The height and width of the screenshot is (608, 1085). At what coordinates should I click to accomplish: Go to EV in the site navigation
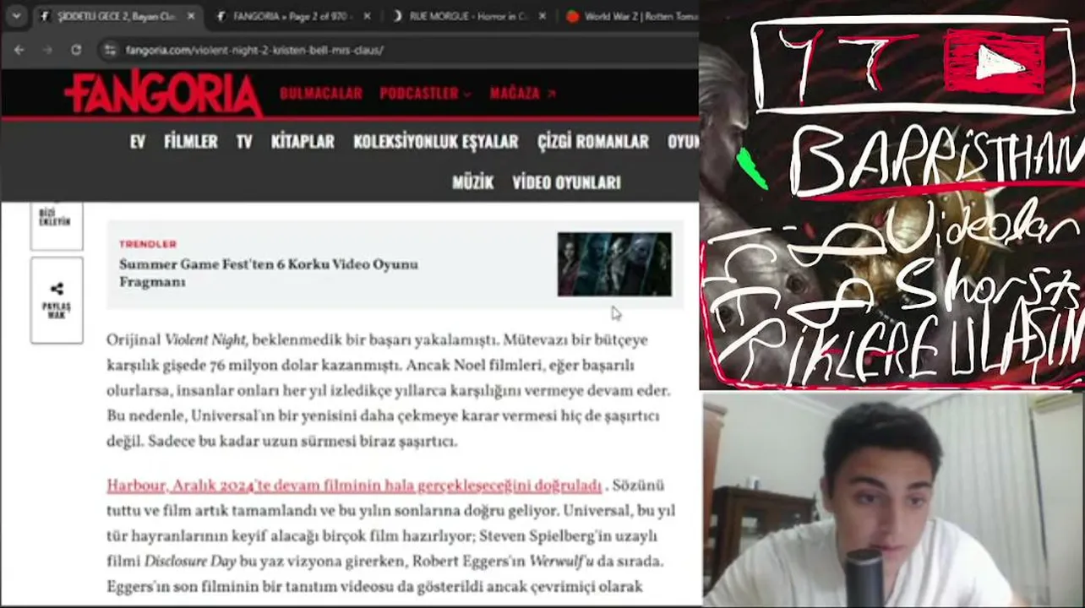(138, 142)
